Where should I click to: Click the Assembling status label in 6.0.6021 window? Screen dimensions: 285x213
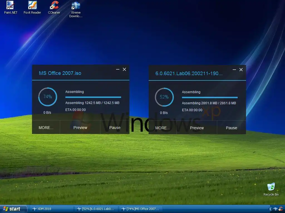point(191,92)
